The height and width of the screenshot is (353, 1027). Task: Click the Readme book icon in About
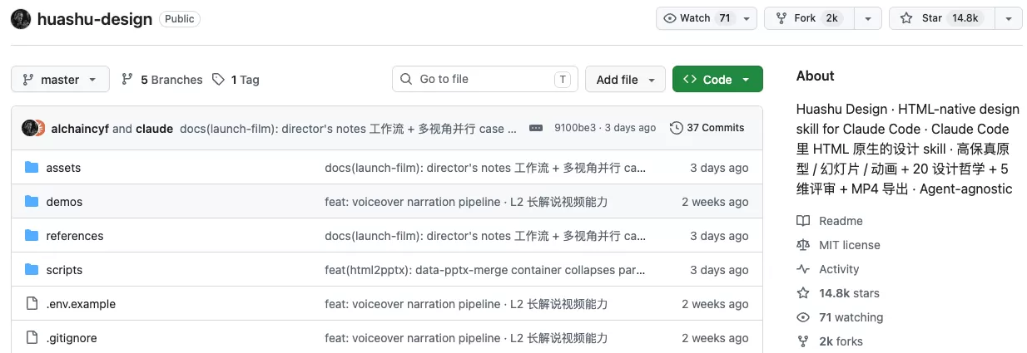click(x=803, y=221)
